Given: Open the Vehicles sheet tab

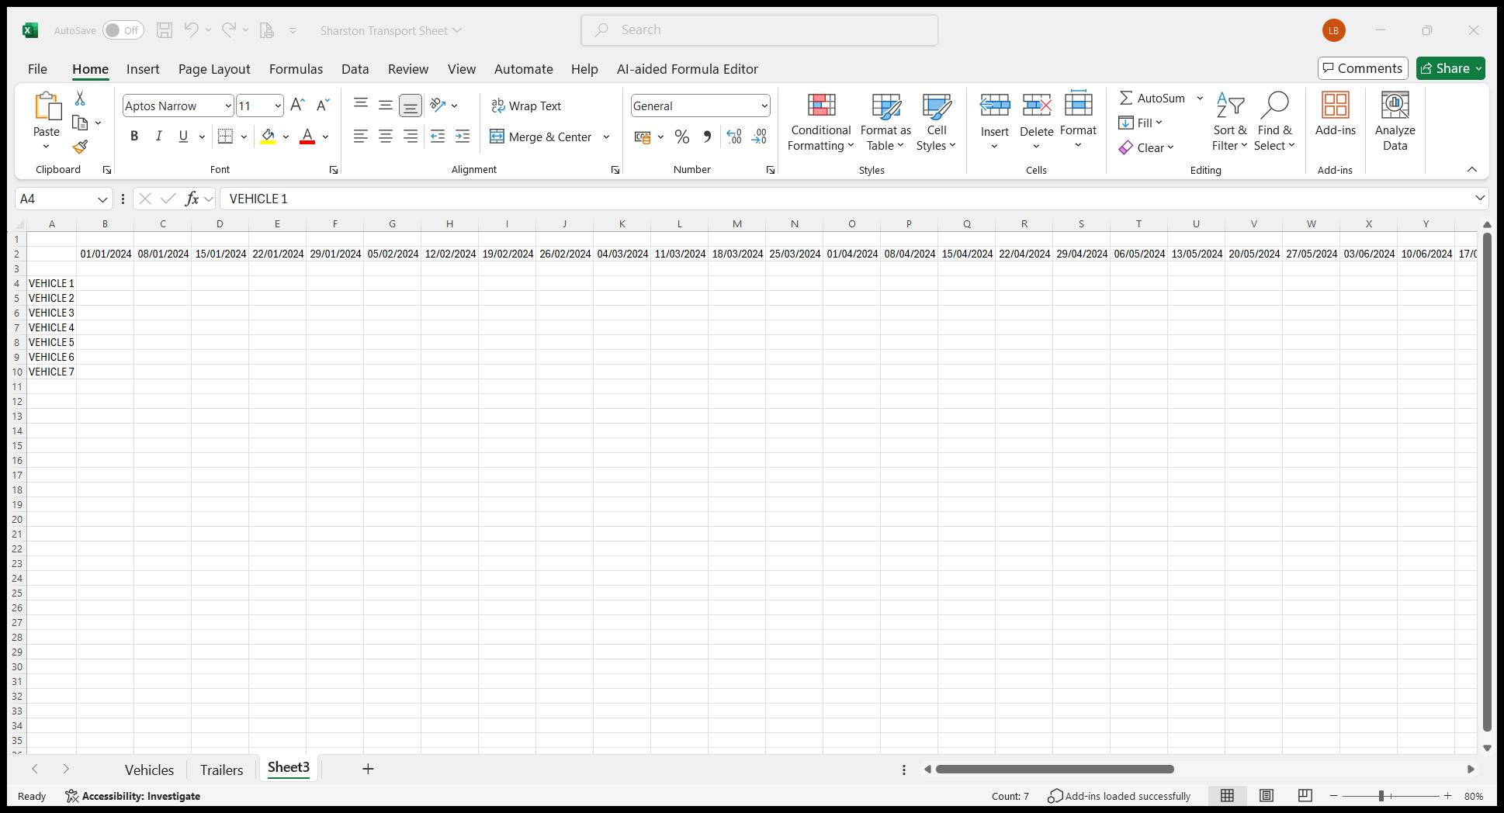Looking at the screenshot, I should tap(148, 769).
